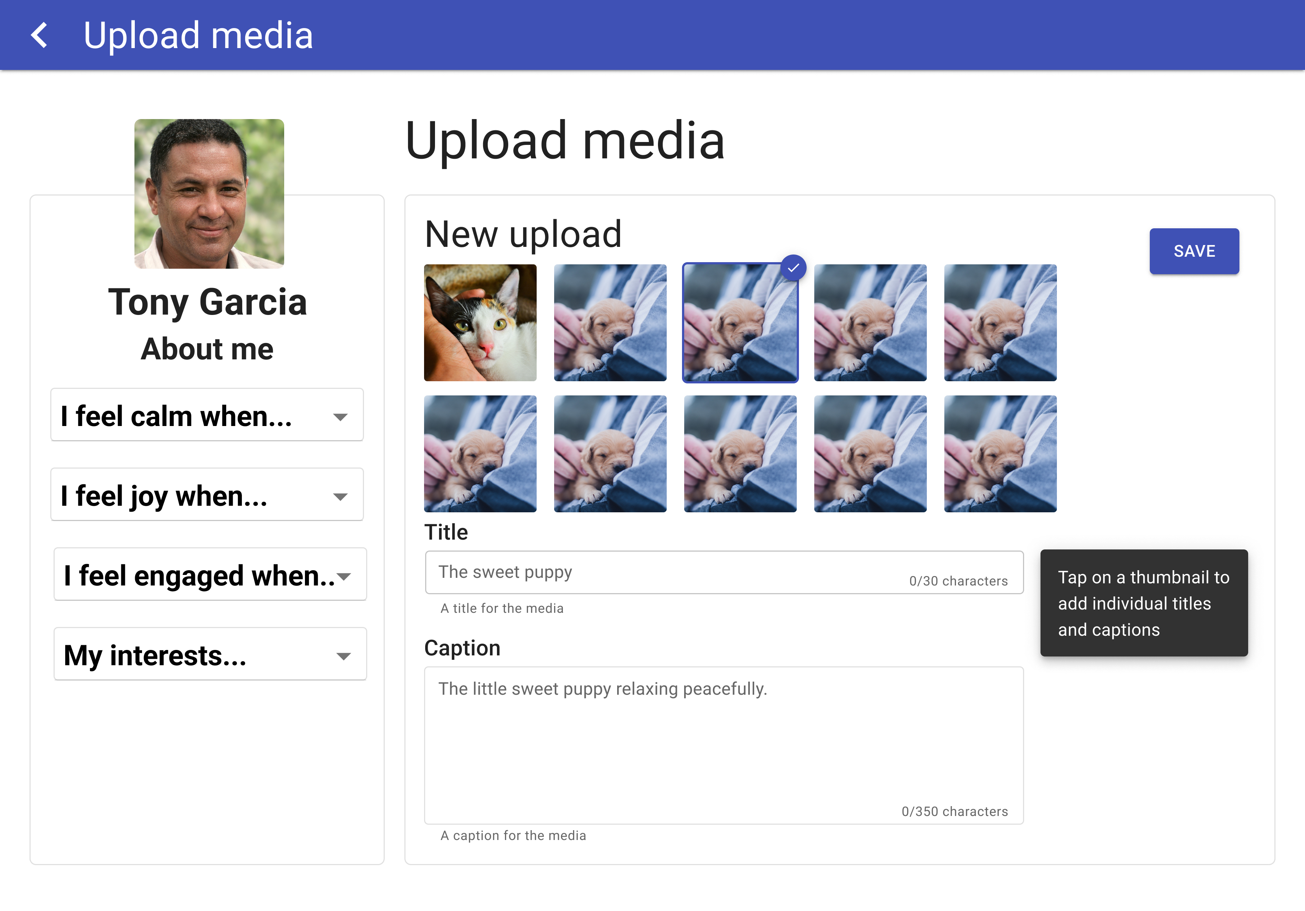This screenshot has height=911, width=1305.
Task: Click the "Tony Garcia" name text
Action: pyautogui.click(x=207, y=302)
